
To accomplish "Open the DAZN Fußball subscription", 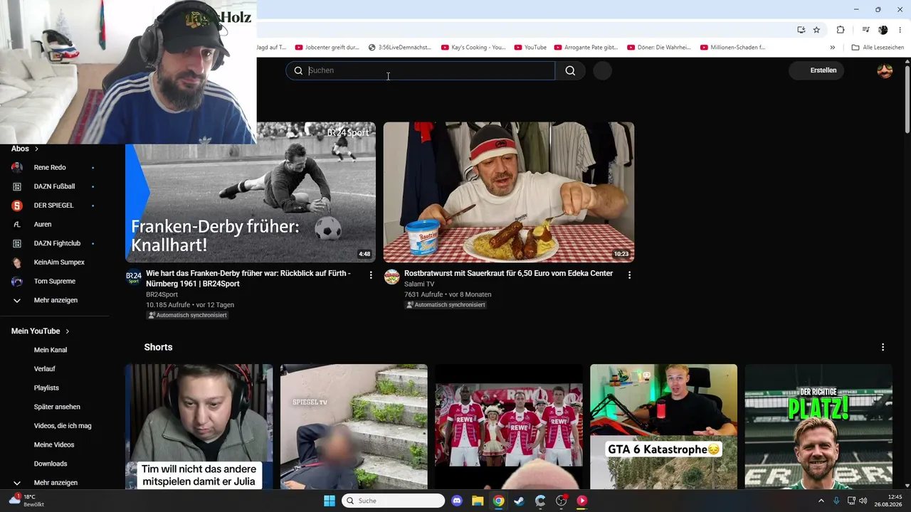I will (54, 186).
